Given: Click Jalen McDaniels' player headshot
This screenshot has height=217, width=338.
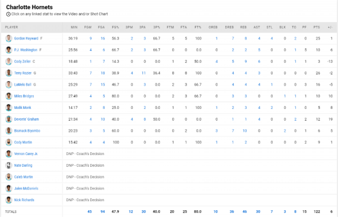Looking at the screenshot, I should pyautogui.click(x=8, y=188).
